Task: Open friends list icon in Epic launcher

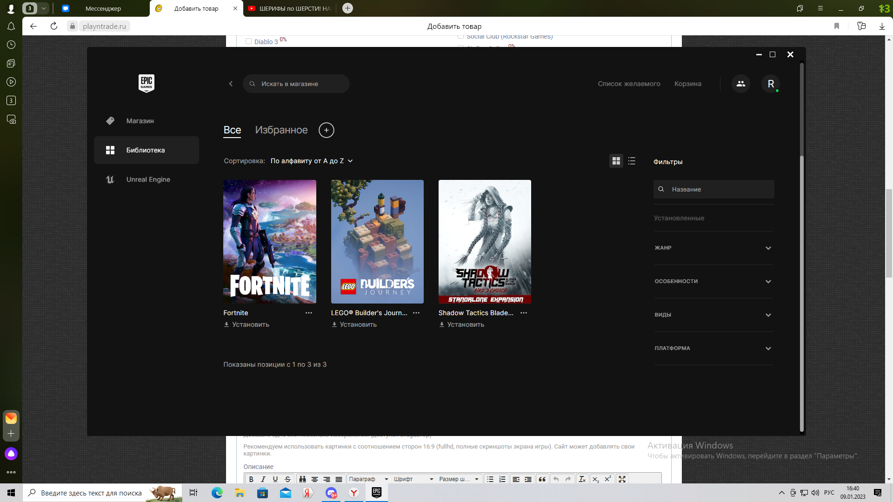Action: pyautogui.click(x=740, y=84)
